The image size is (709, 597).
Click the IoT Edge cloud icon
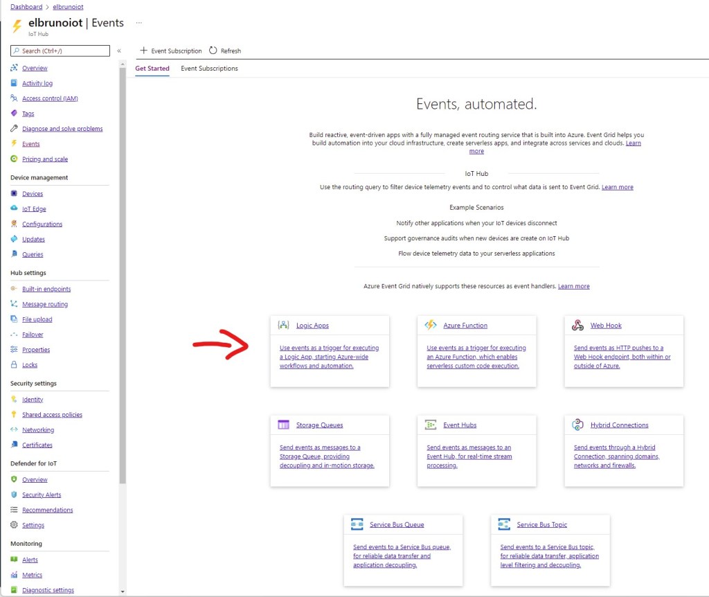14,208
